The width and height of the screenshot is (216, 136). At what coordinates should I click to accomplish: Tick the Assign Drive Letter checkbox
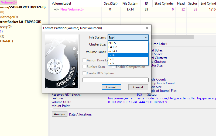84,60
